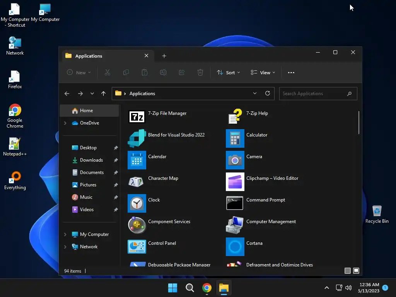This screenshot has width=396, height=297.
Task: Expand the Network tree node
Action: [x=65, y=247]
